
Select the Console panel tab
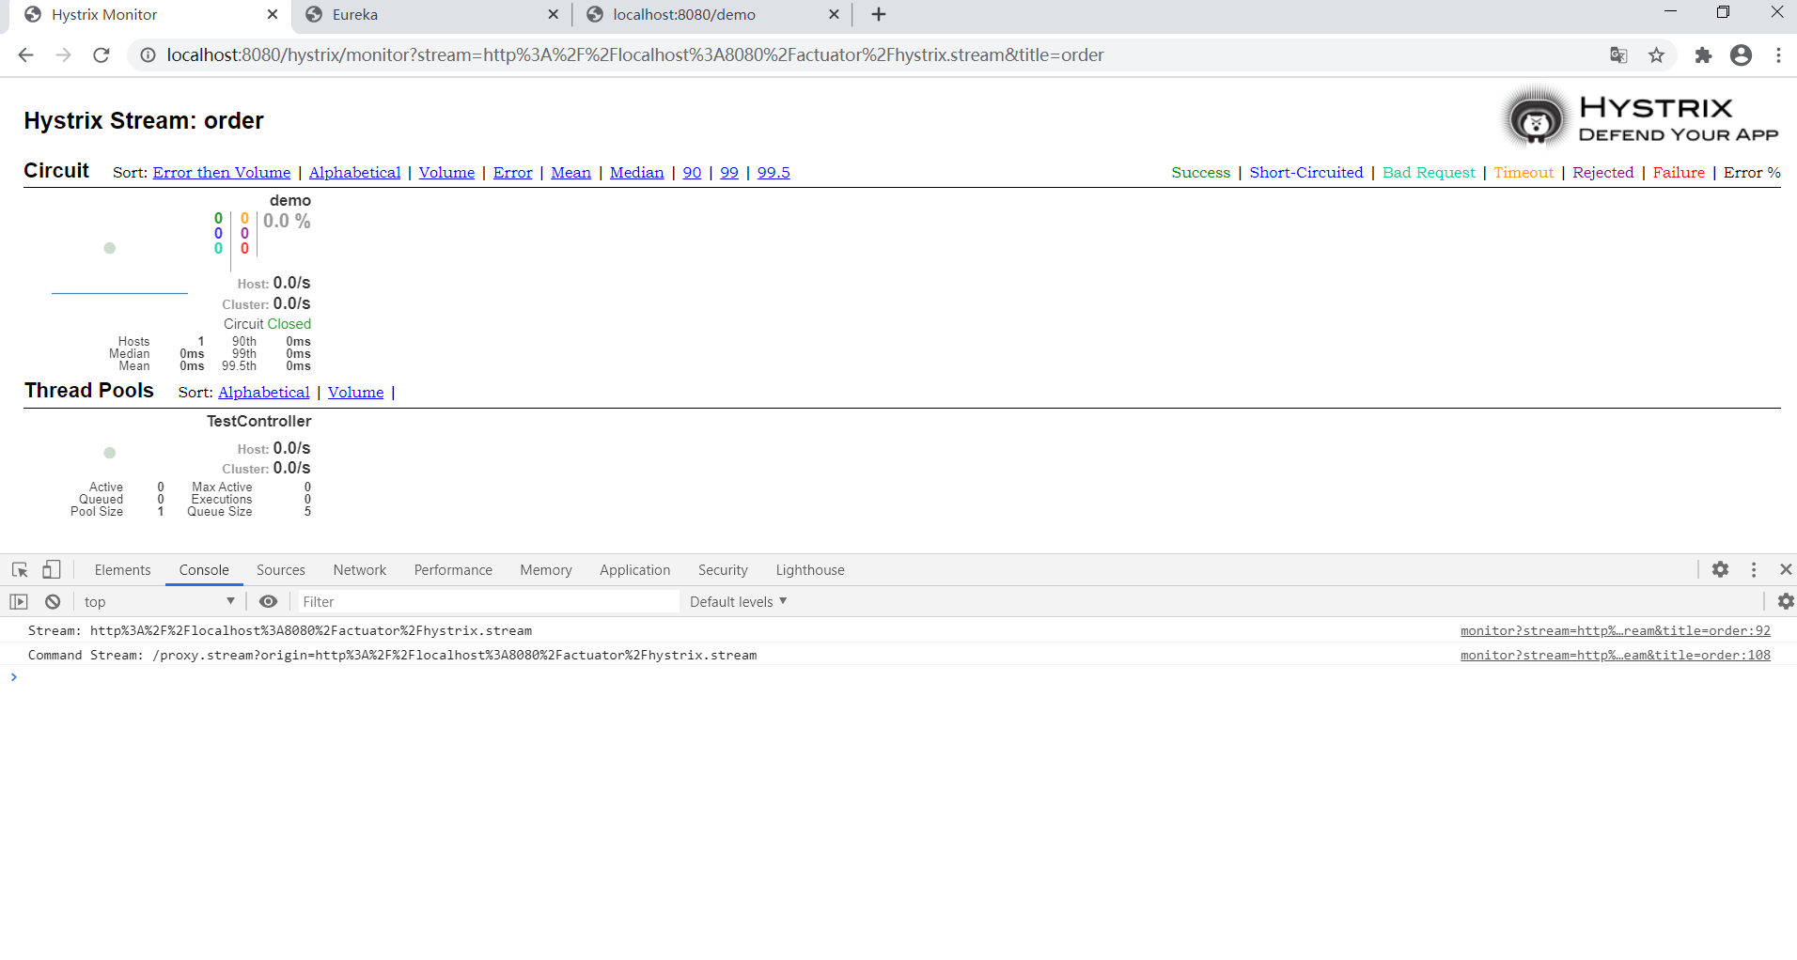204,570
